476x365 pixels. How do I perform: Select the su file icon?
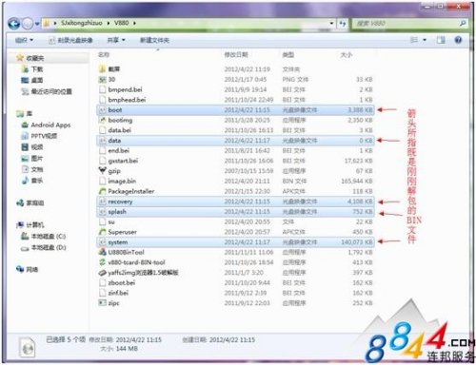(x=102, y=221)
